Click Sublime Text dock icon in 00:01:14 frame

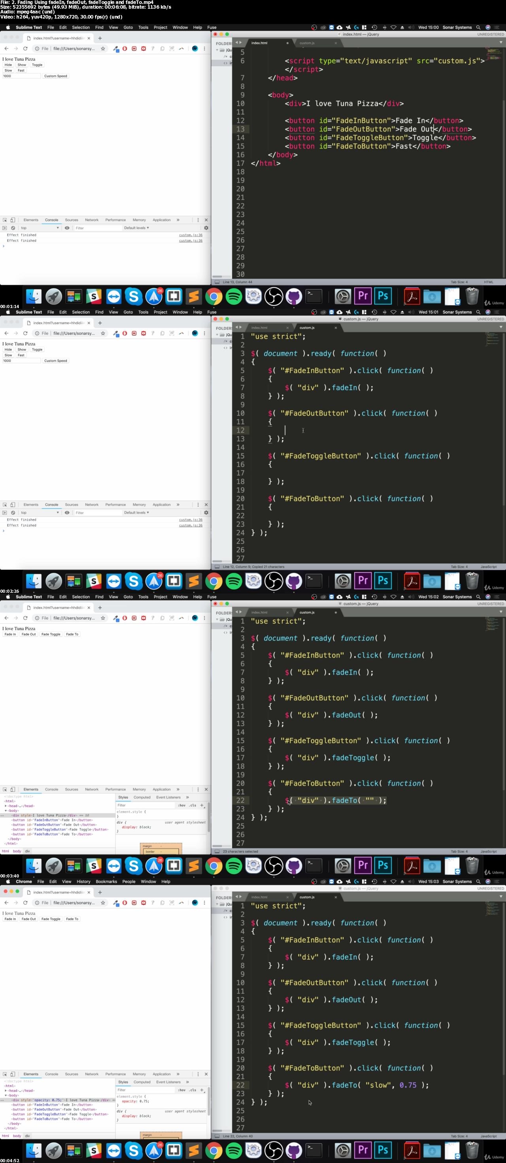(x=194, y=297)
